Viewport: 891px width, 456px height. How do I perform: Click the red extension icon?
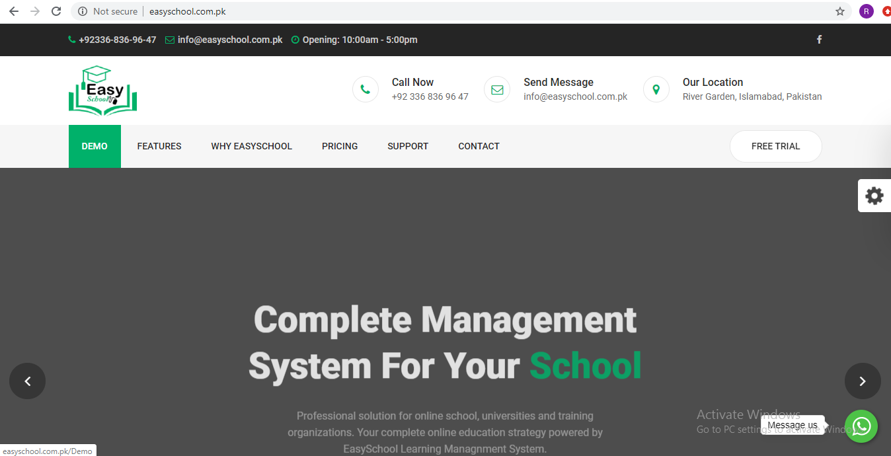point(886,11)
